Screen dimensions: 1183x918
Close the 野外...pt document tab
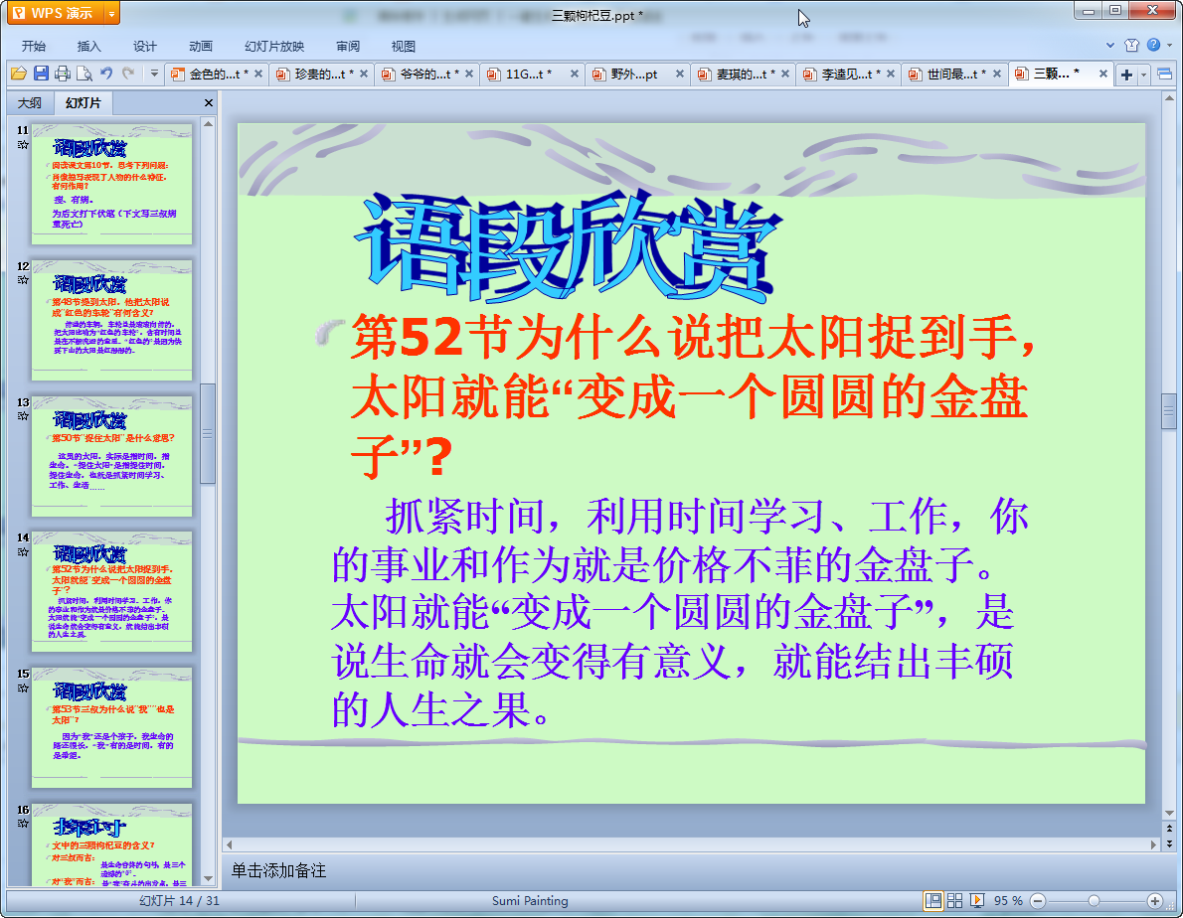680,74
